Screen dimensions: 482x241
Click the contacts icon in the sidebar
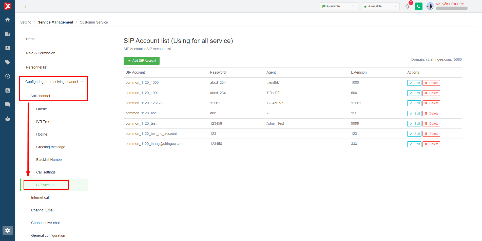pos(8,48)
